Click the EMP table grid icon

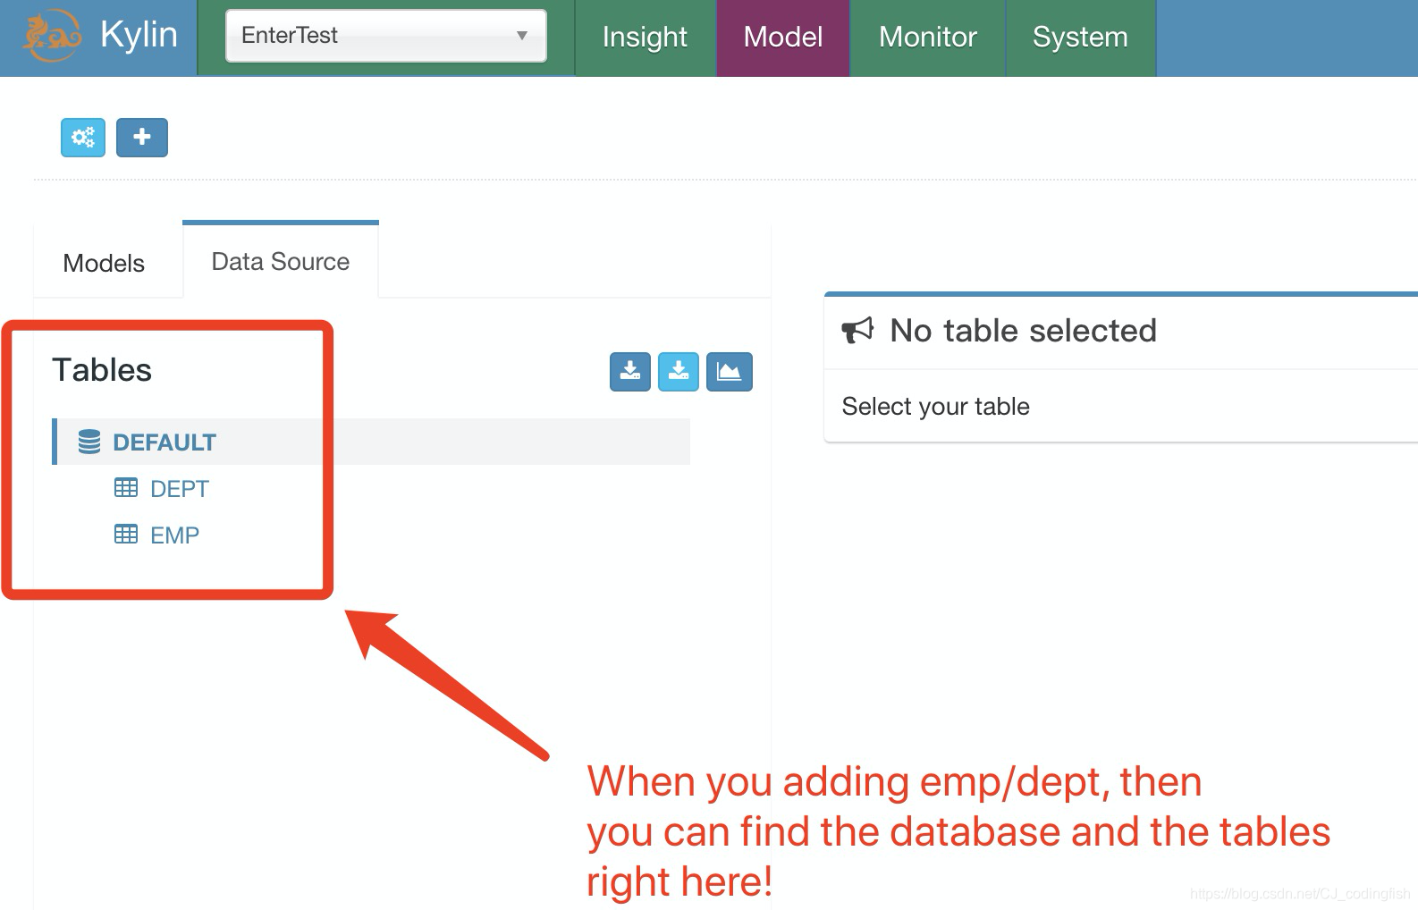coord(126,534)
